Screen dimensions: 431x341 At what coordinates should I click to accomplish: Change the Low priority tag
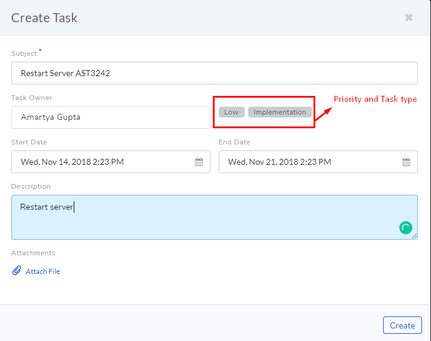click(x=231, y=112)
